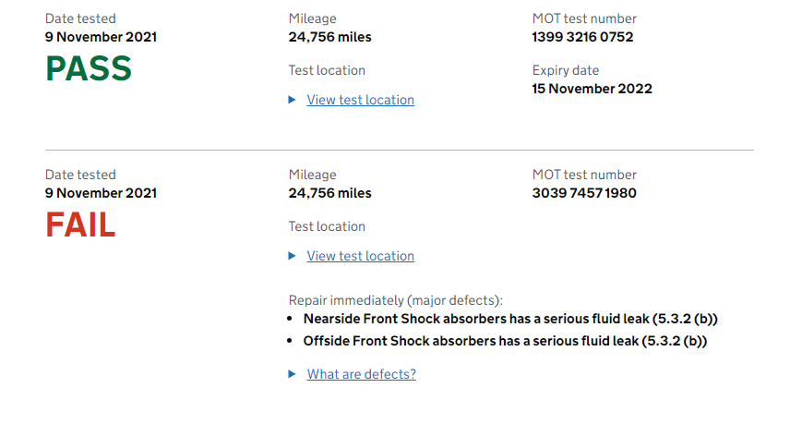Click the date tested above PASS
Image resolution: width=790 pixels, height=424 pixels.
coord(101,37)
